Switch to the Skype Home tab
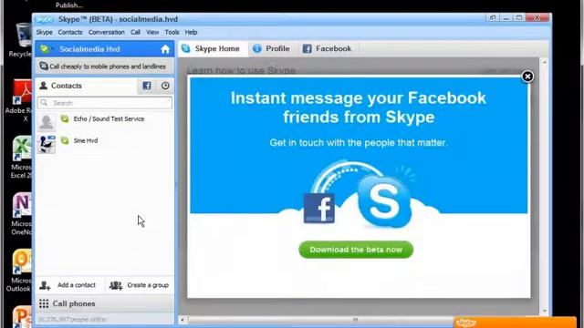584x328 pixels. [213, 48]
